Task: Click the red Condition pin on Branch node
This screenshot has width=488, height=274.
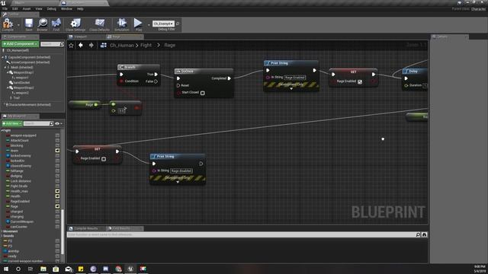Action: point(121,81)
